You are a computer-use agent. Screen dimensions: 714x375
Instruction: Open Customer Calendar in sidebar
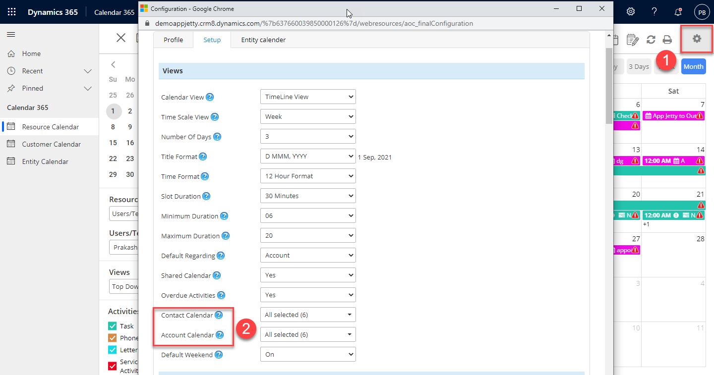pos(51,144)
